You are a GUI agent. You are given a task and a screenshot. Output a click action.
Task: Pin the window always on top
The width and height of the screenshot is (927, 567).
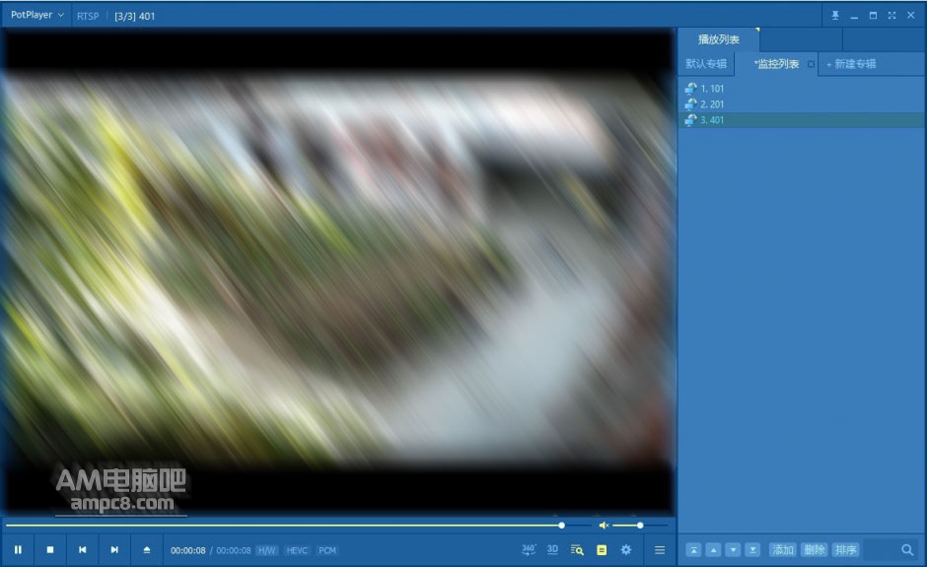point(834,16)
